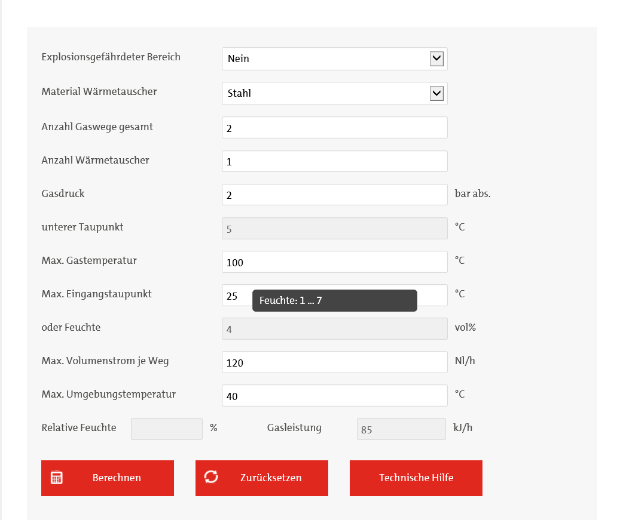The height and width of the screenshot is (520, 620).
Task: Select the Explosionsgefährdeter Bereich combo box showing Nein
Action: coord(326,59)
